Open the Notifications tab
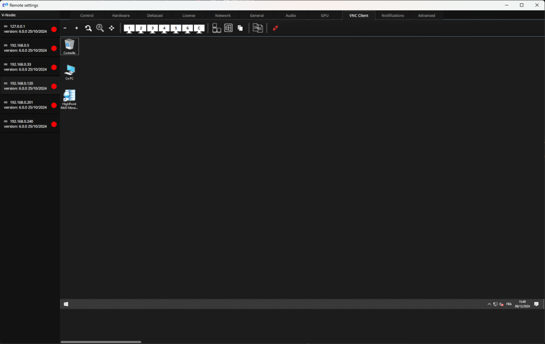The image size is (545, 344). [x=392, y=15]
